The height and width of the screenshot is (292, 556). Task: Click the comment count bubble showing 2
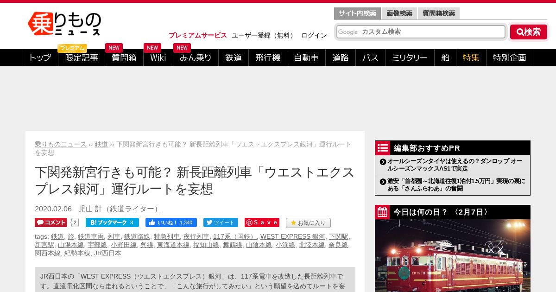[75, 222]
